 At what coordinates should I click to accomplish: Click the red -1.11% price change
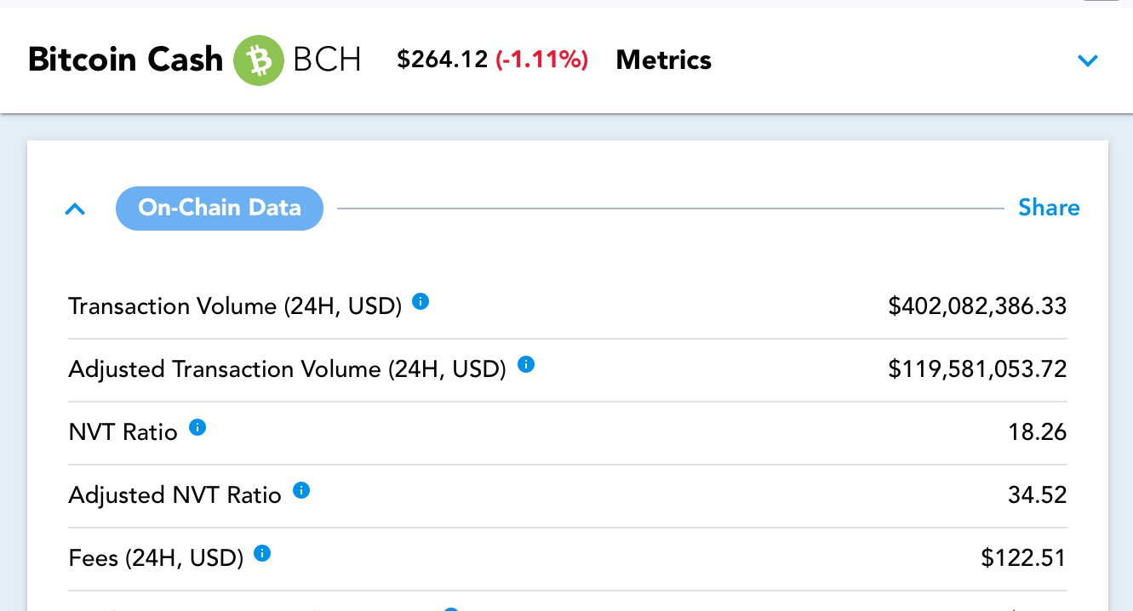tap(542, 60)
